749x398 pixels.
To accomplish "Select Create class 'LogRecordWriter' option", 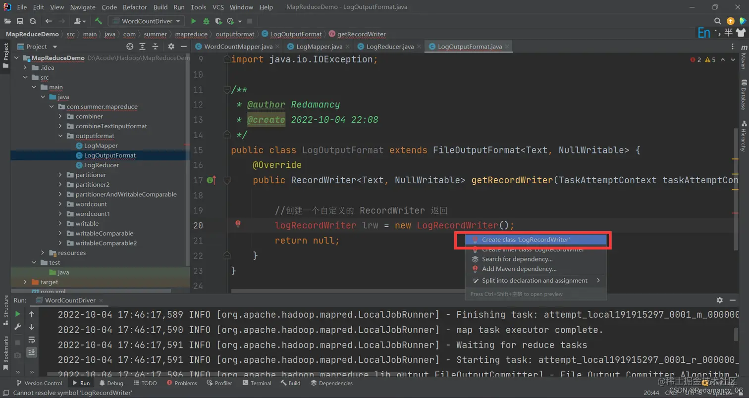I will coord(535,240).
